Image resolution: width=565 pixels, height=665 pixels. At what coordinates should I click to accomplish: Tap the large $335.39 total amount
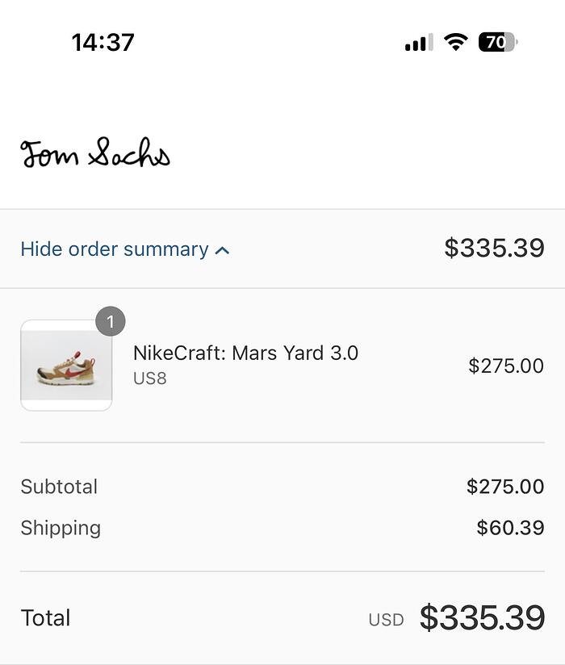coord(482,618)
